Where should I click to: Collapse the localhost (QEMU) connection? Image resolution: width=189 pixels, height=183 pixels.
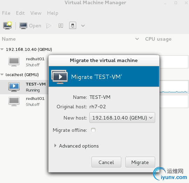(x=2, y=75)
